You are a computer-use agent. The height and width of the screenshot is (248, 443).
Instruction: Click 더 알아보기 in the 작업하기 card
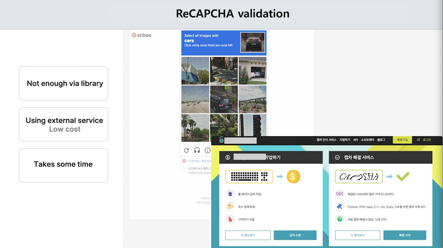tap(248, 235)
